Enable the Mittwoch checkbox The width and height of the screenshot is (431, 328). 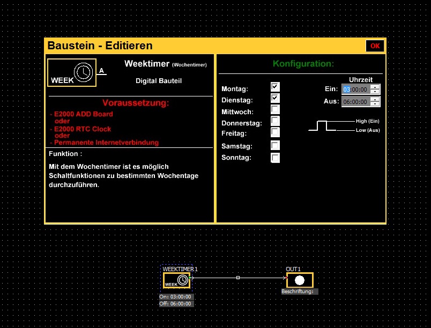[275, 110]
